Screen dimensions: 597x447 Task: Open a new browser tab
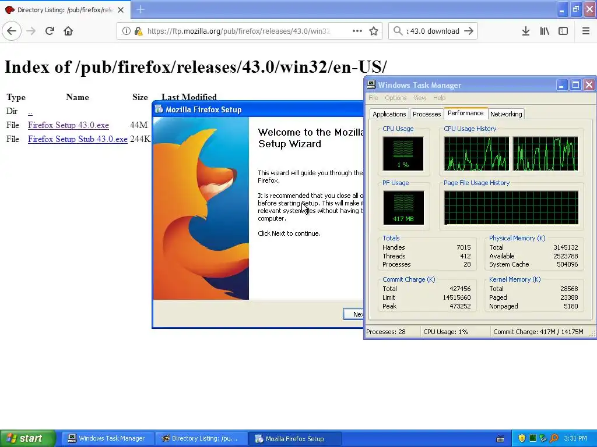141,9
